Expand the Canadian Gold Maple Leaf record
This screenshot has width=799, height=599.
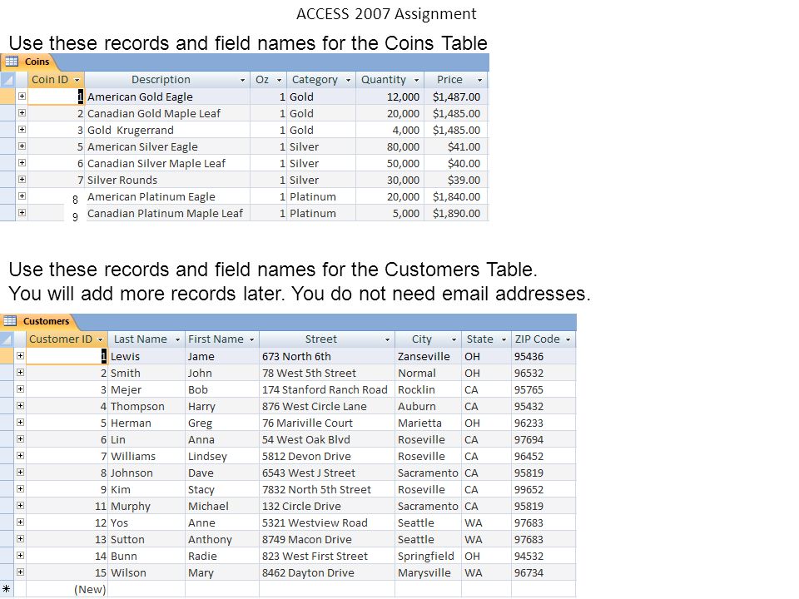(22, 113)
